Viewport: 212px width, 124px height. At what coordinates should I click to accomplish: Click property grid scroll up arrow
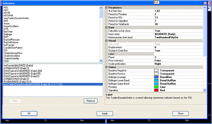(205, 7)
